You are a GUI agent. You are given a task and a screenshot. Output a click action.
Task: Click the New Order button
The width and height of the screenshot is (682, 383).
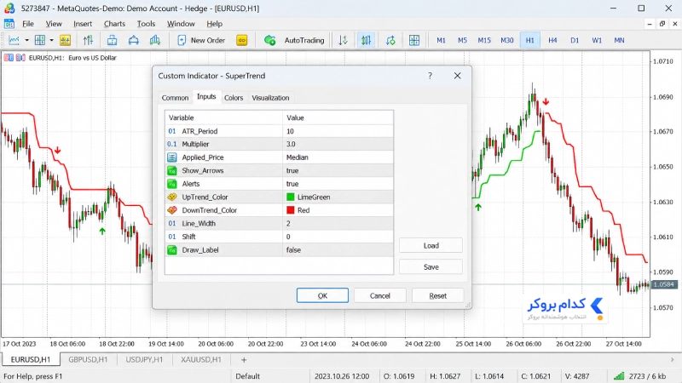click(201, 40)
